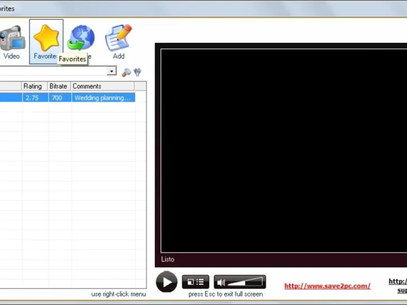Adjust the volume slider wedge
The image size is (407, 305).
point(245,282)
